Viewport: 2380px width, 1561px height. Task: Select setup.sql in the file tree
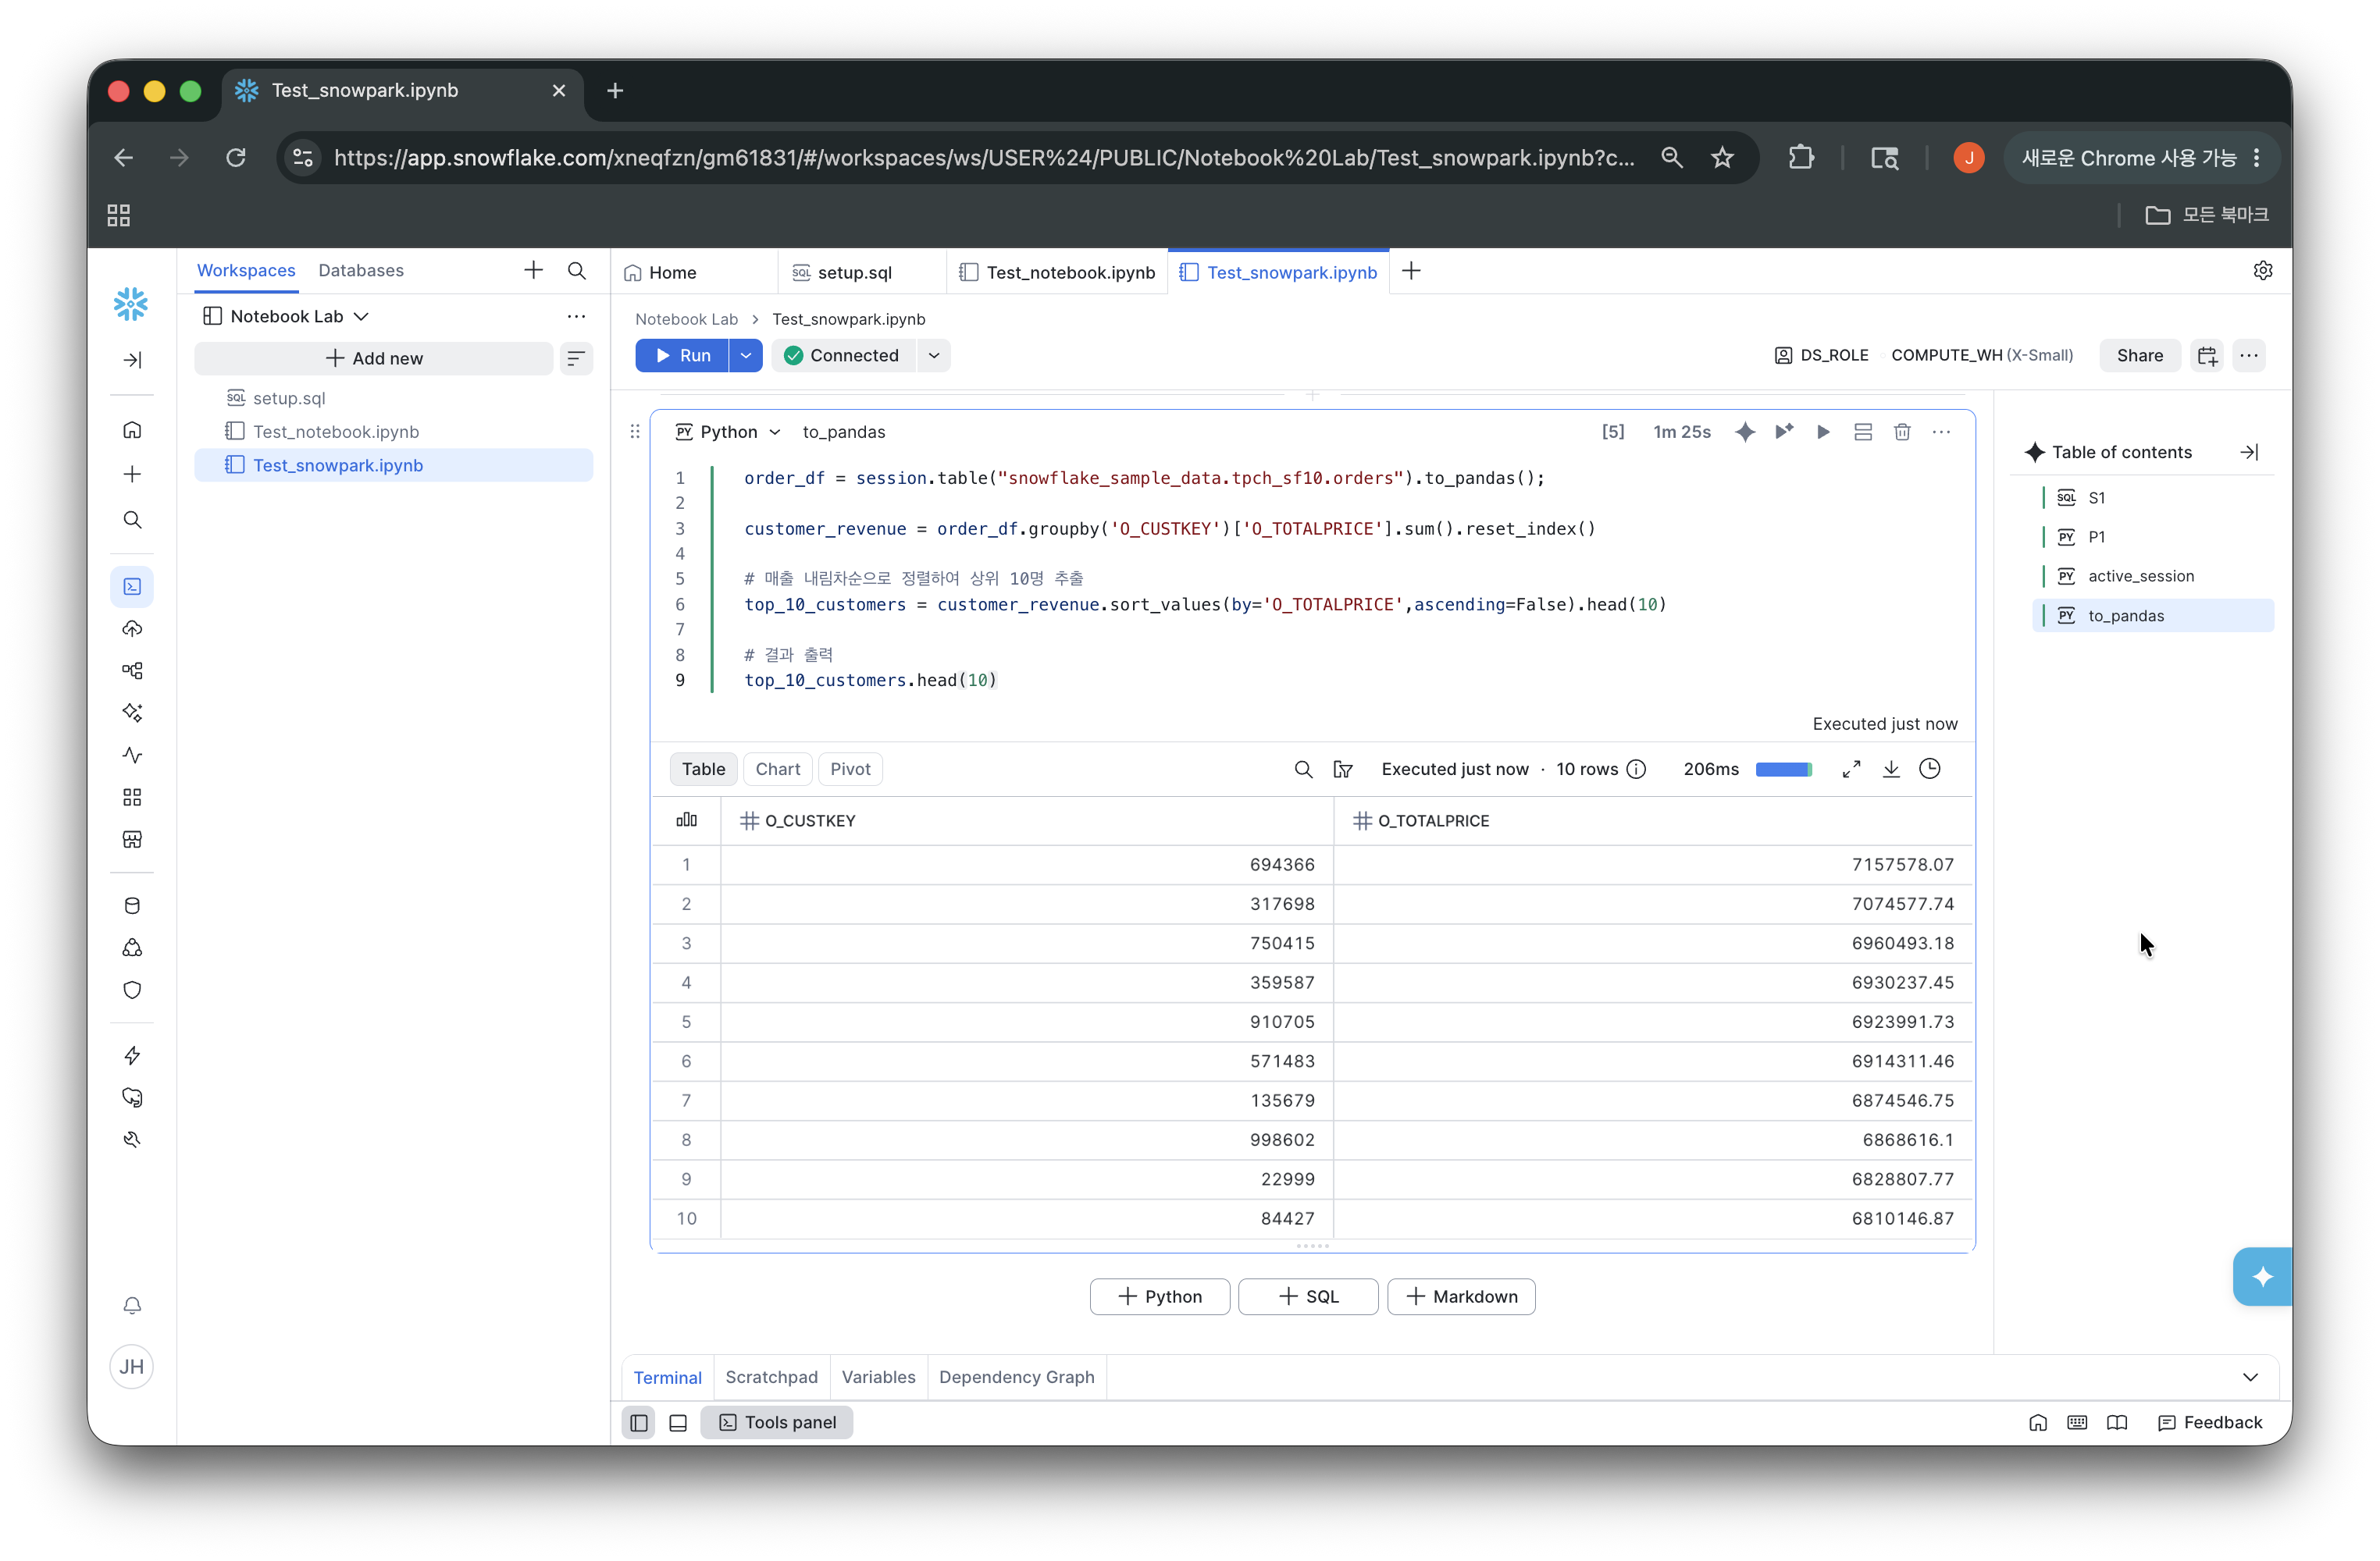pyautogui.click(x=393, y=399)
